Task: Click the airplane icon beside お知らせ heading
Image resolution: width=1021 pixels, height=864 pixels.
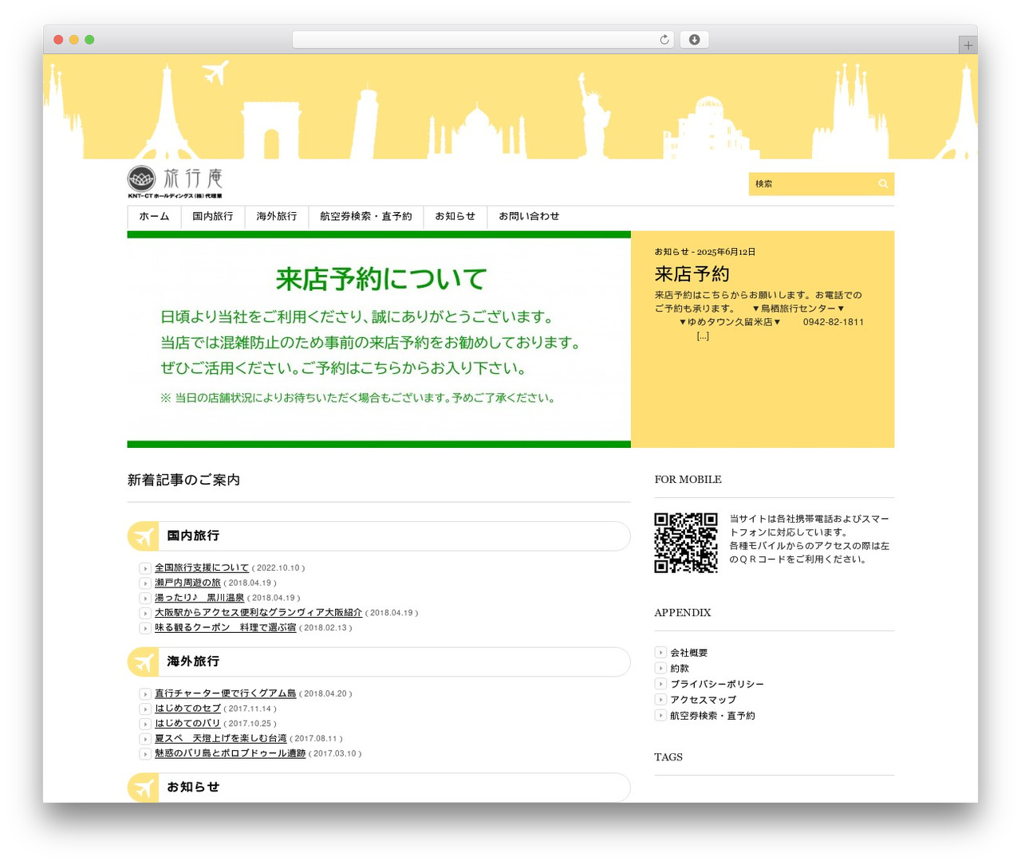Action: pyautogui.click(x=144, y=787)
